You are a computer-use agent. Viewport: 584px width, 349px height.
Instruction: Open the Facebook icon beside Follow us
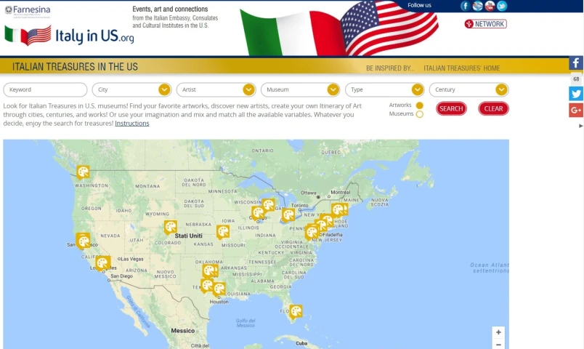click(466, 6)
